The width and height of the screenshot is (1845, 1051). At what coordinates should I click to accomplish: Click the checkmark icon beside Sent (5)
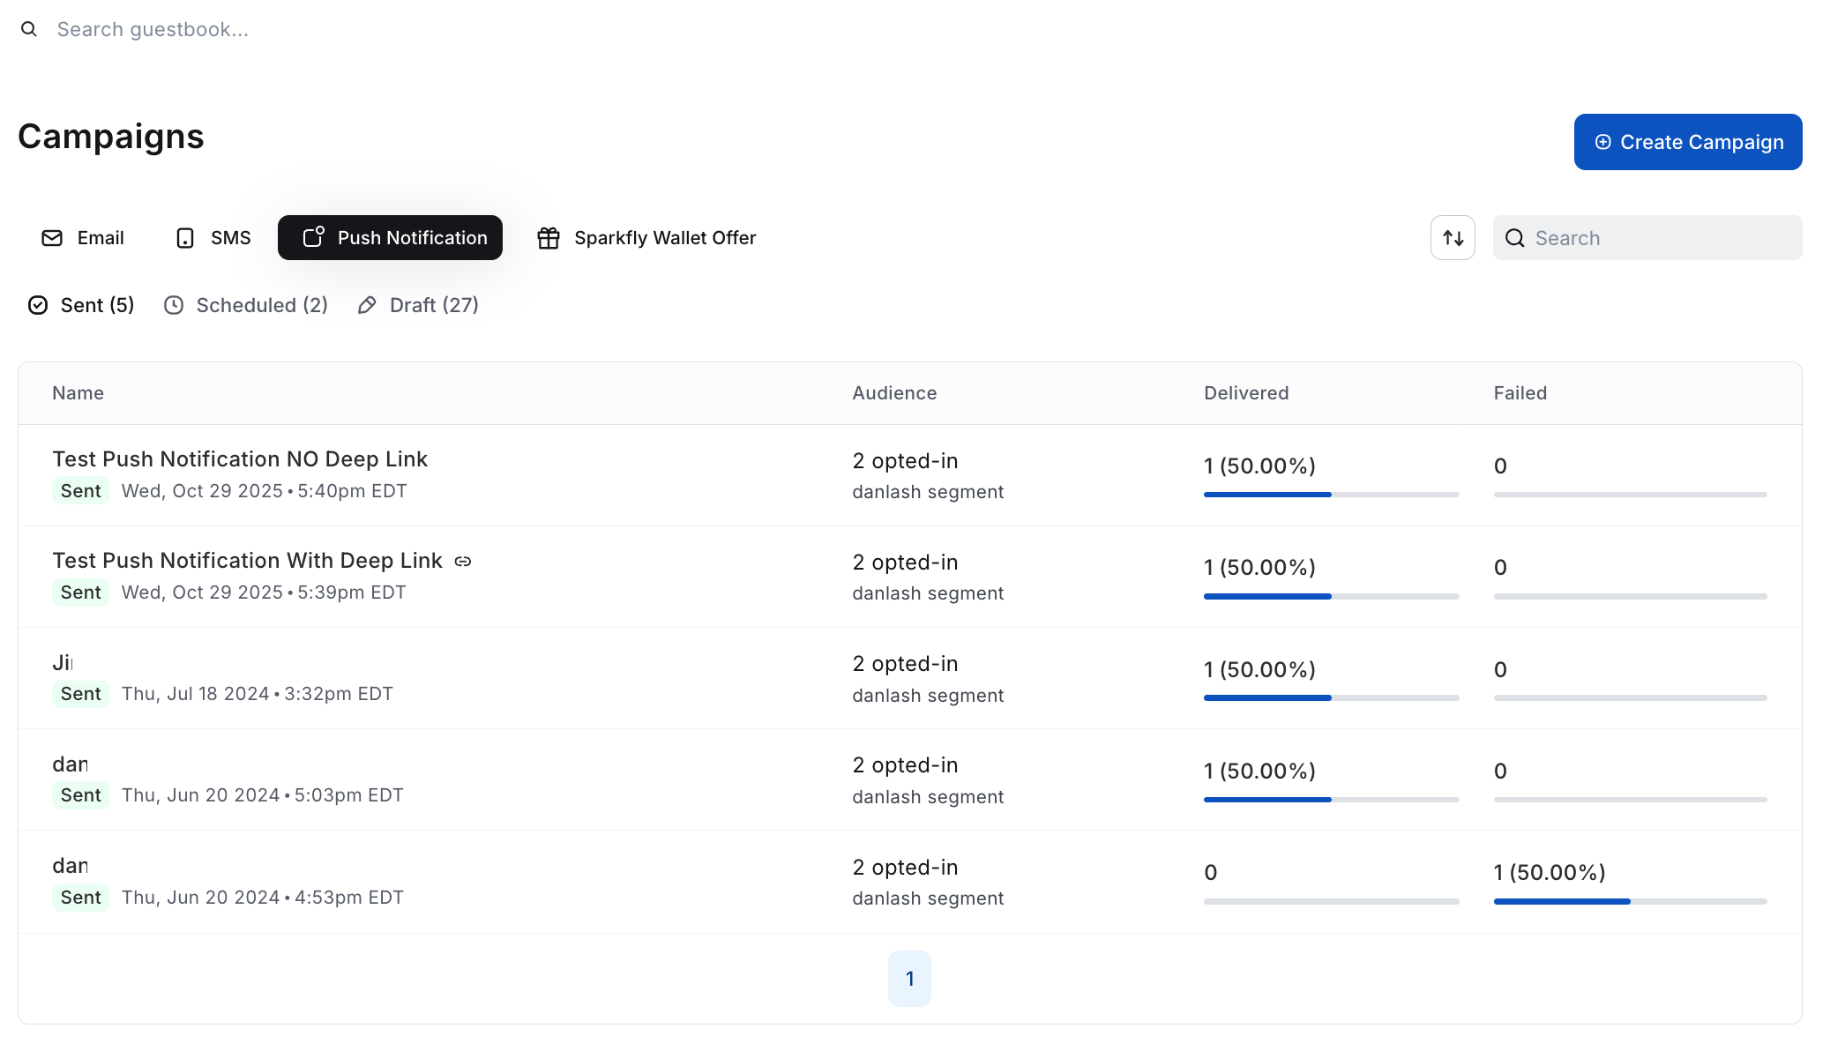(38, 305)
